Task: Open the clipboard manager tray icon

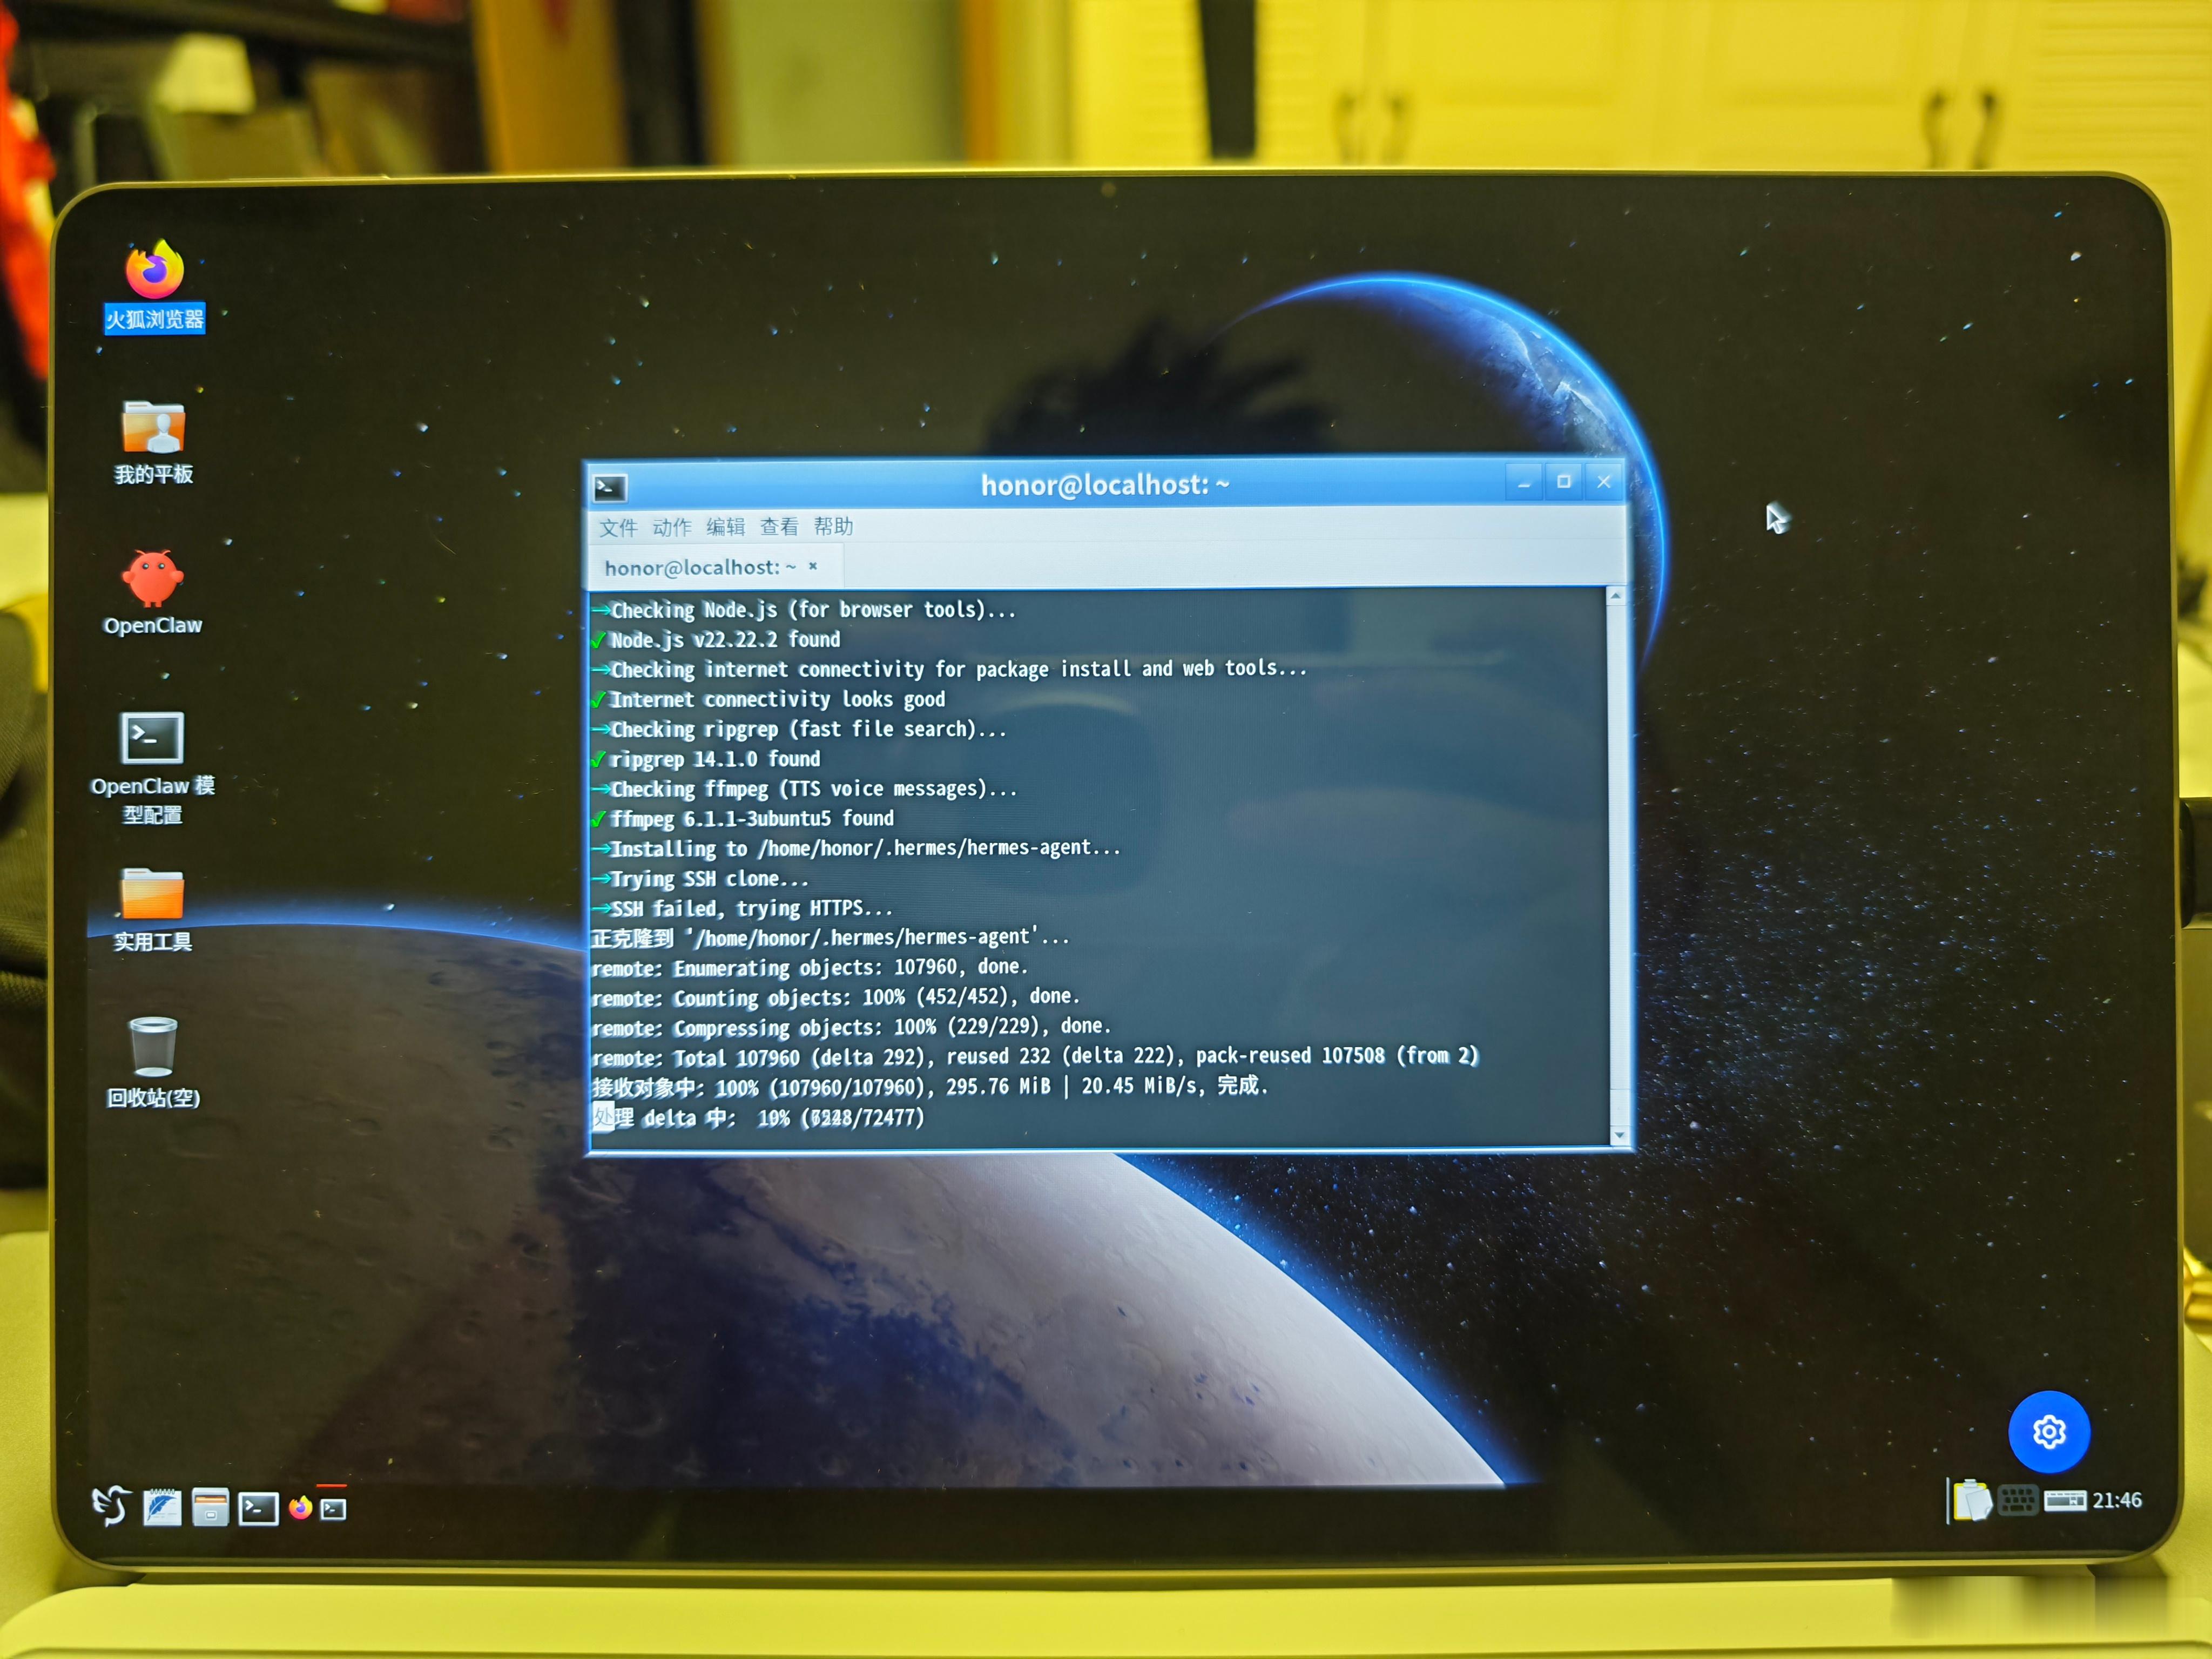Action: click(x=1972, y=1501)
